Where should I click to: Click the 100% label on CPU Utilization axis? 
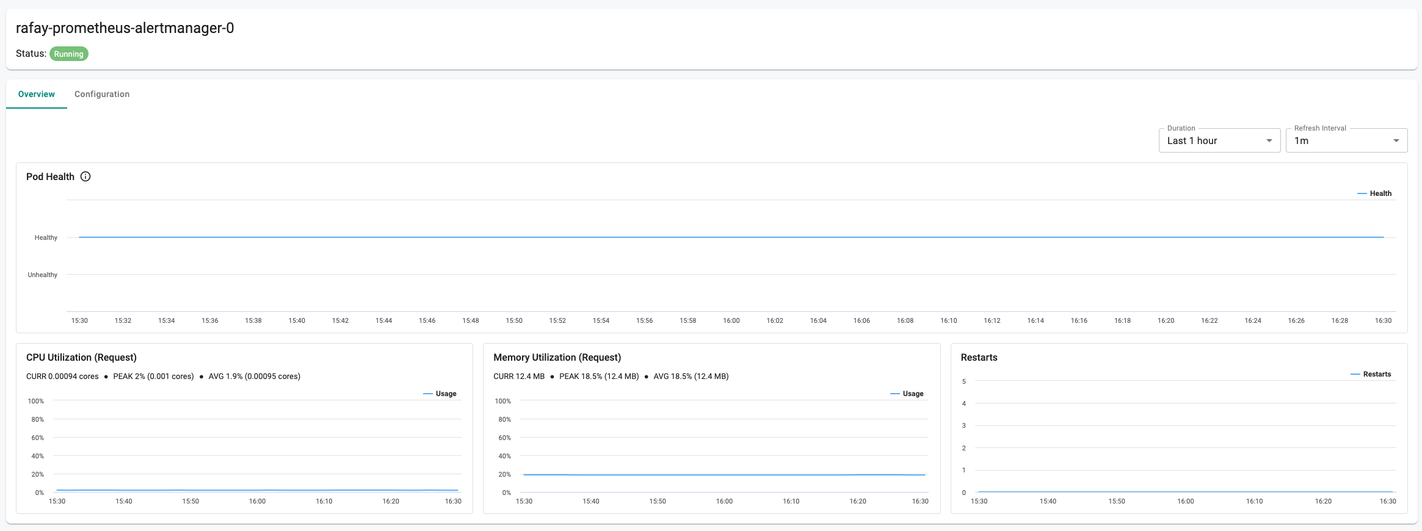tap(36, 401)
